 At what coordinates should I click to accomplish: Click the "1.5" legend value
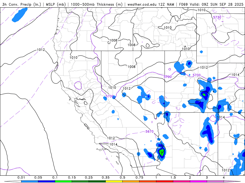[x=173, y=178]
